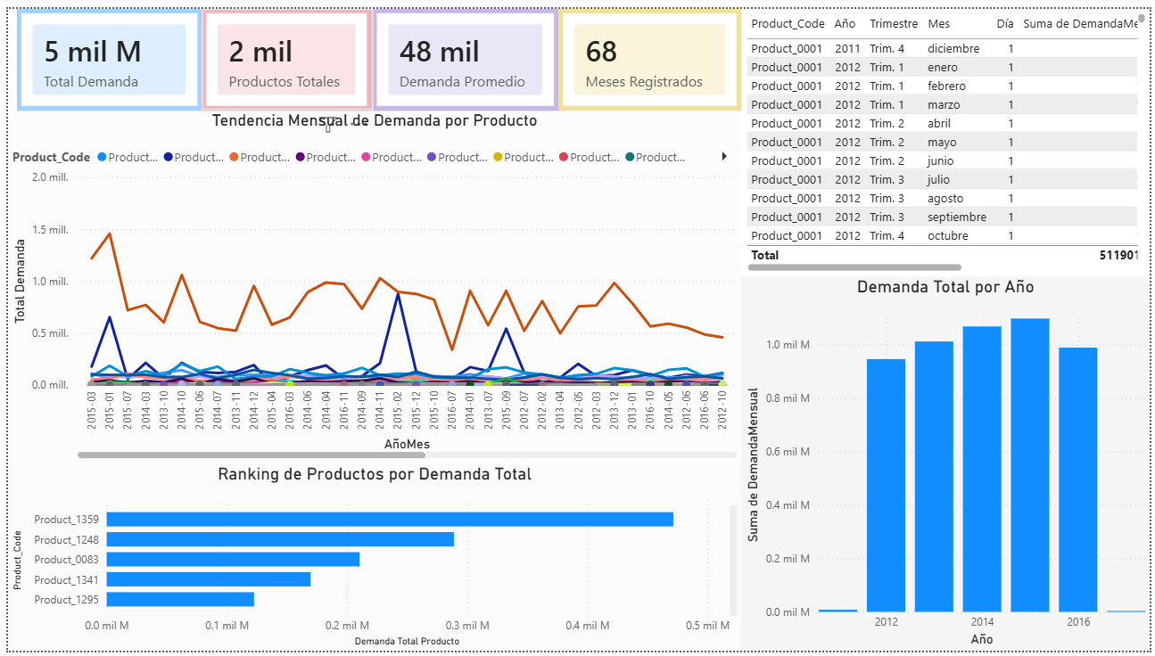Click the legend's right arrow for more products
The image size is (1155, 656).
(723, 156)
